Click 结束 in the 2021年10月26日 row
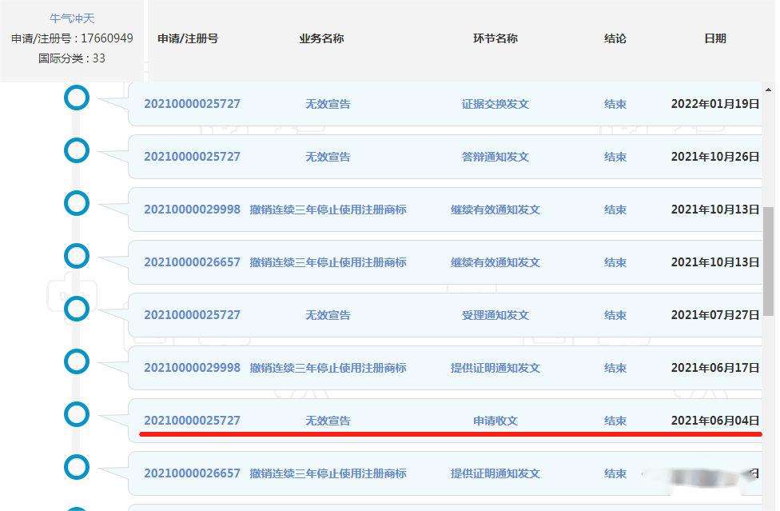This screenshot has height=511, width=780. 615,157
